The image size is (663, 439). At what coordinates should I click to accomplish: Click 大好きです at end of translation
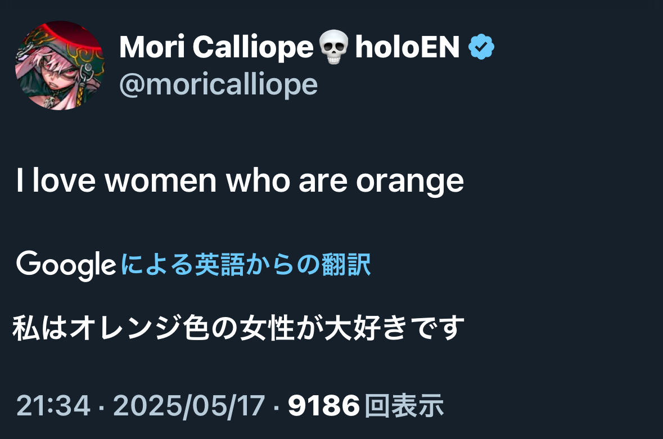click(394, 328)
